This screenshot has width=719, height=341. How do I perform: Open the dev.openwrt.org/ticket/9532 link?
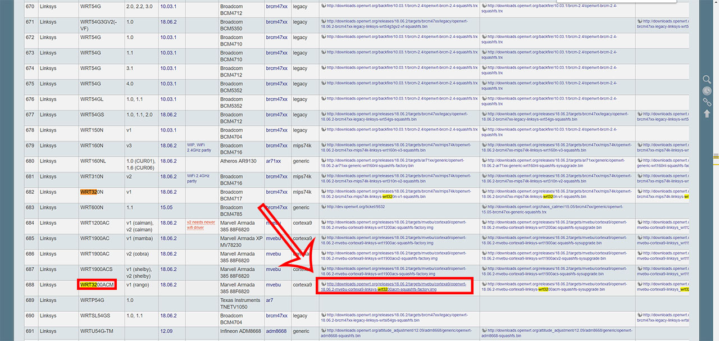click(353, 207)
